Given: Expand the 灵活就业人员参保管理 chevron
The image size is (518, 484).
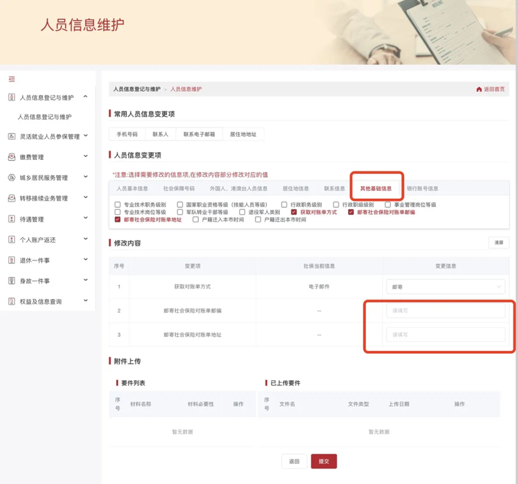Looking at the screenshot, I should click(86, 136).
